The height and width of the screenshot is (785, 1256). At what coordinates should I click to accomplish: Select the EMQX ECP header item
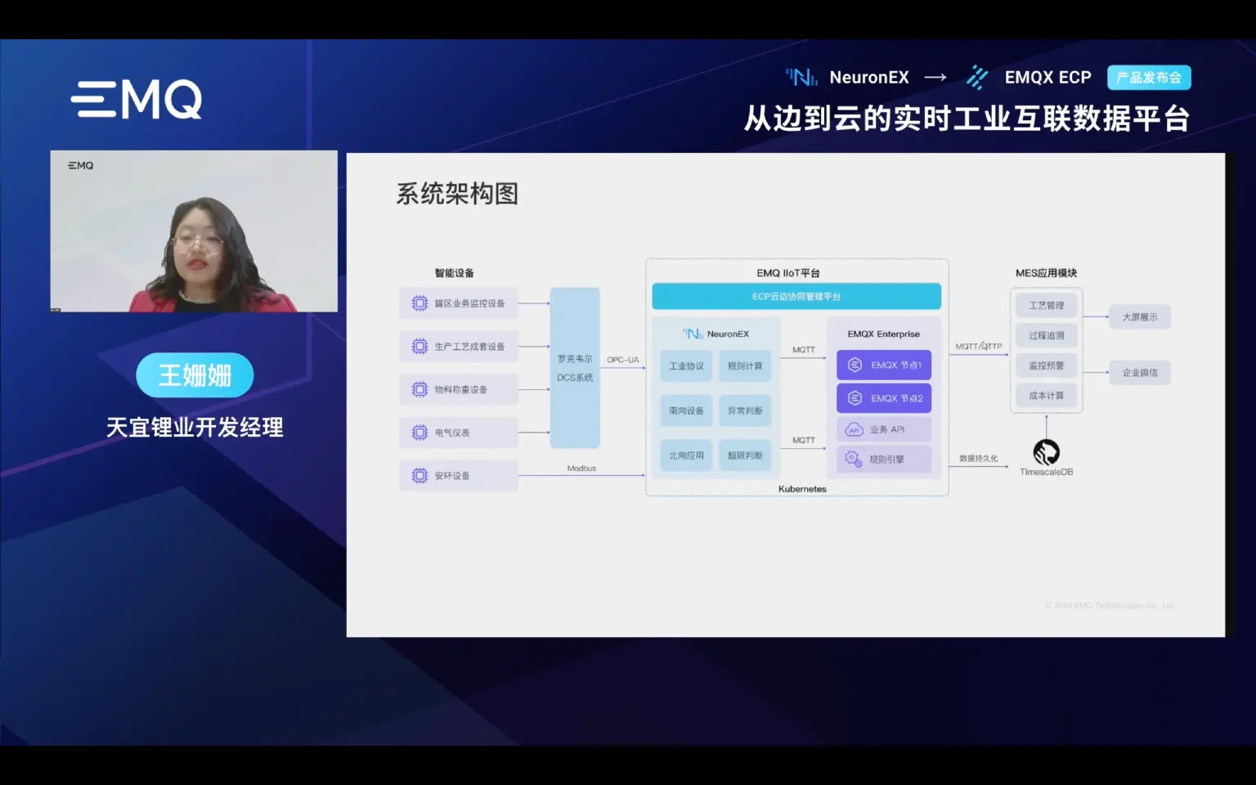click(x=1048, y=77)
